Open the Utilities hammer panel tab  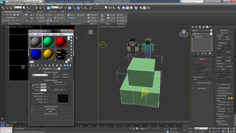pyautogui.click(x=211, y=27)
